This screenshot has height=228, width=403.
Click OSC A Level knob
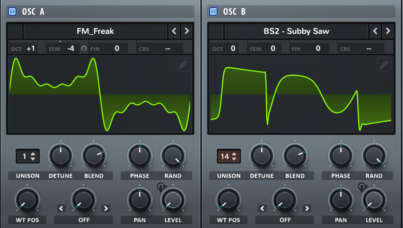[x=173, y=200]
